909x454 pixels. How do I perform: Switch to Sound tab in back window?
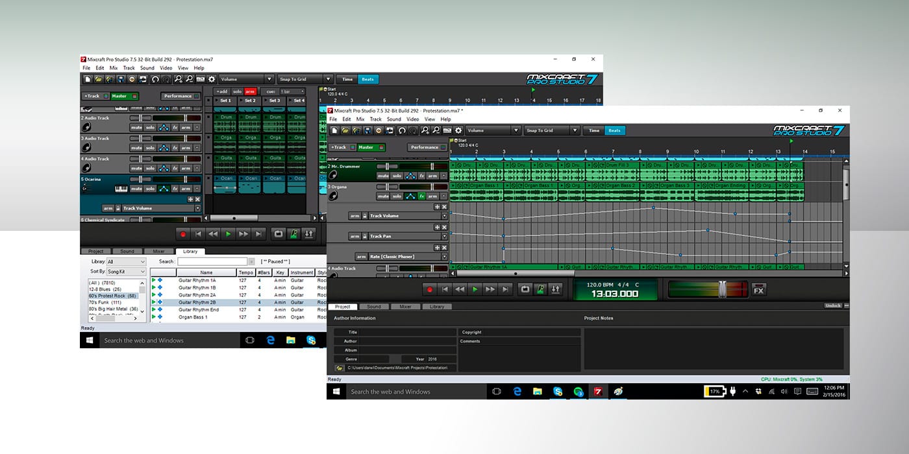pos(127,251)
